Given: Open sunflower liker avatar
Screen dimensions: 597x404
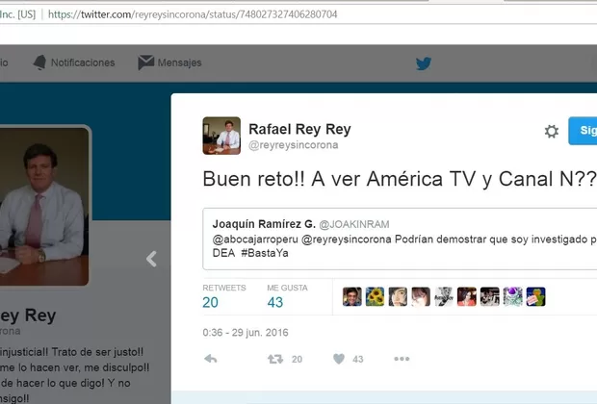Looking at the screenshot, I should [375, 296].
